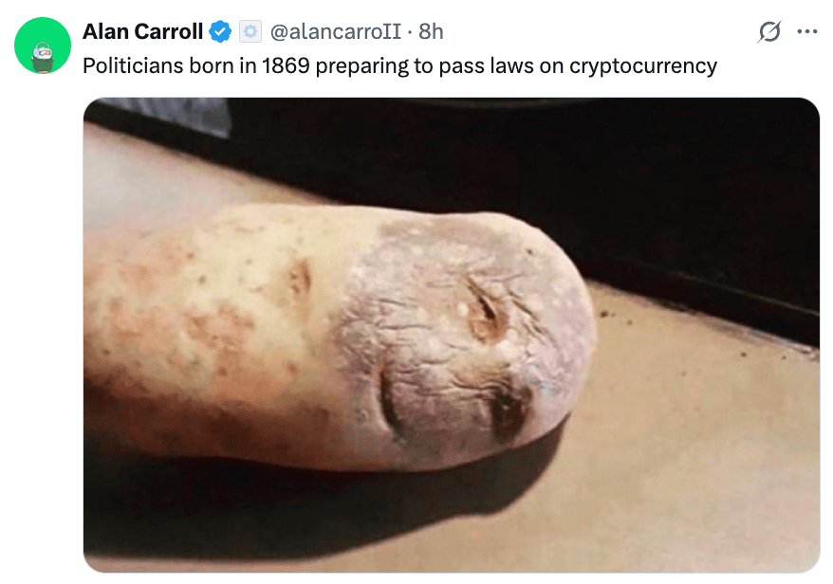This screenshot has width=833, height=584.
Task: Click the Alan Carroll display name
Action: point(142,32)
